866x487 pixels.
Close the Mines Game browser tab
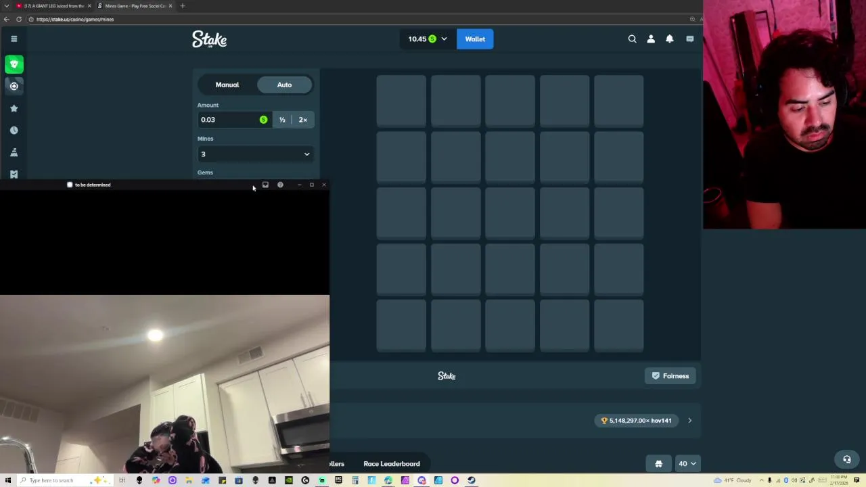coord(170,6)
